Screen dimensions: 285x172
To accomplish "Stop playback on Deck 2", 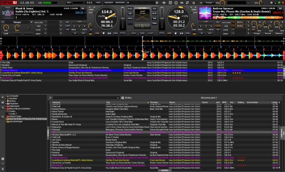I will click(175, 33).
